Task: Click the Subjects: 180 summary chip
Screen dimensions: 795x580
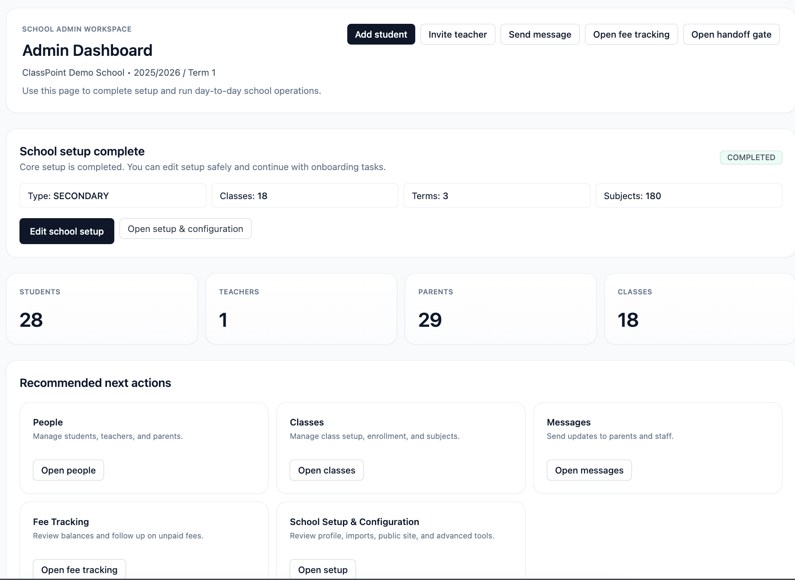Action: [688, 196]
